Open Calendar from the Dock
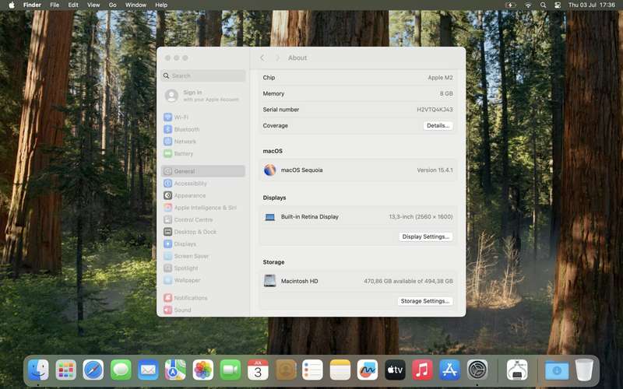Screen dimensions: 623x389 pos(258,370)
